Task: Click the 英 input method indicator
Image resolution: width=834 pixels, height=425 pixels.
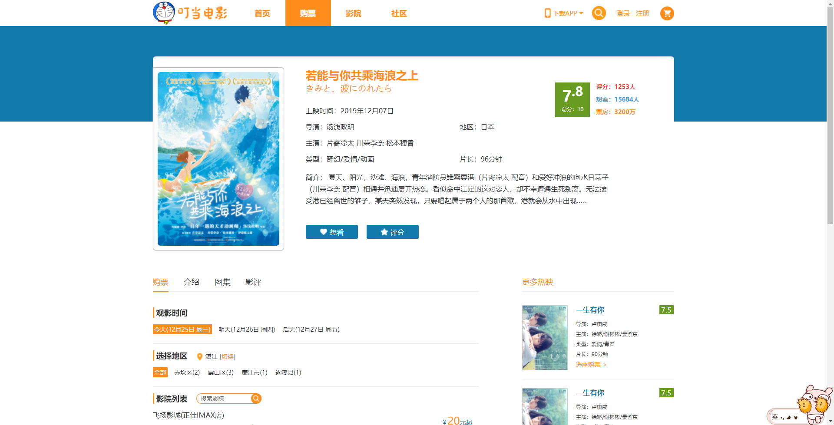Action: click(775, 417)
